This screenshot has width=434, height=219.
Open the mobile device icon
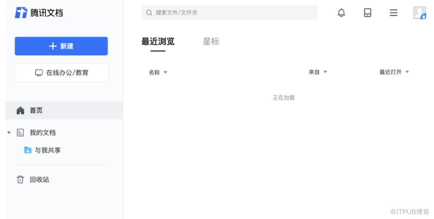(x=367, y=13)
